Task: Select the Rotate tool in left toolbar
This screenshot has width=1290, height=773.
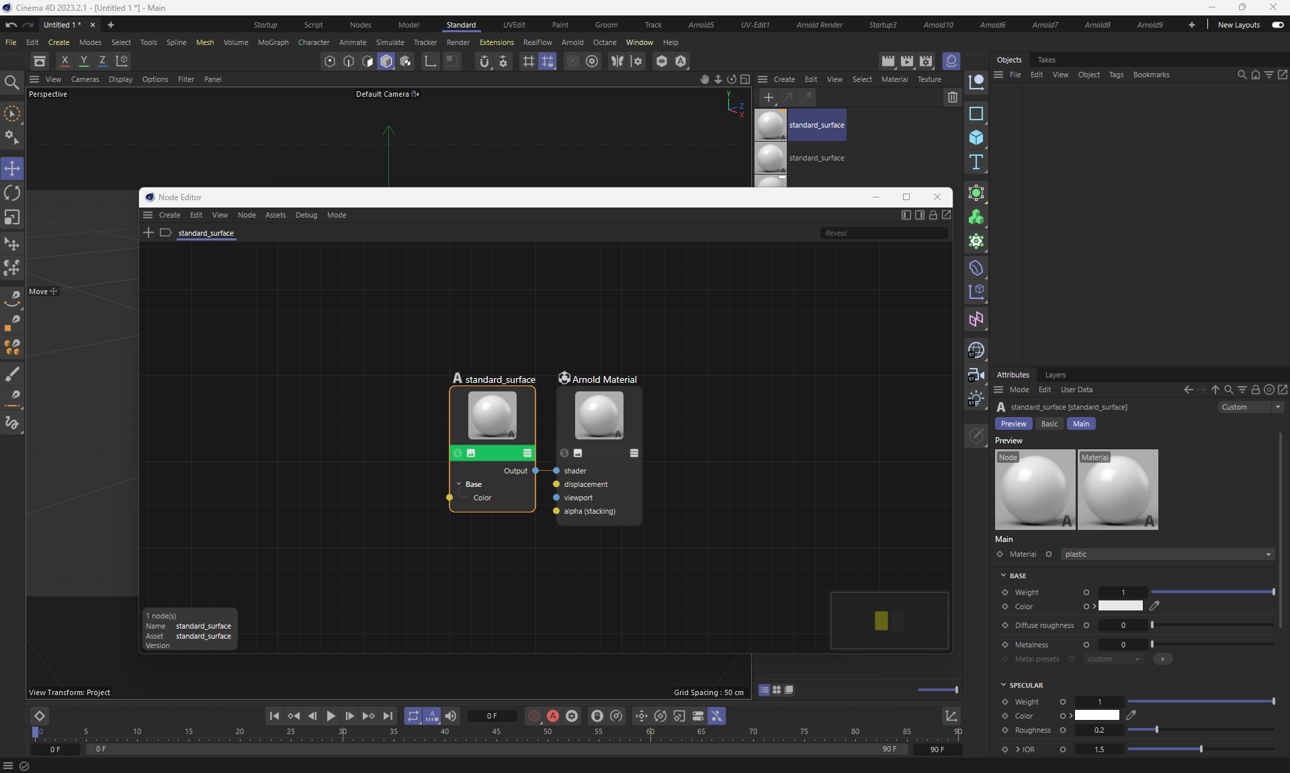Action: 12,193
